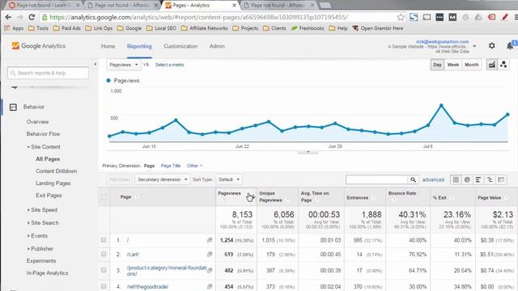Select the data table view icon
This screenshot has height=291, width=518.
click(x=456, y=179)
